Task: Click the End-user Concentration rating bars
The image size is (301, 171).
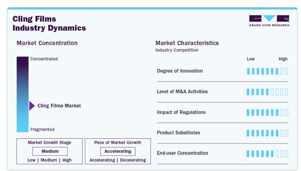Action: (x=267, y=154)
